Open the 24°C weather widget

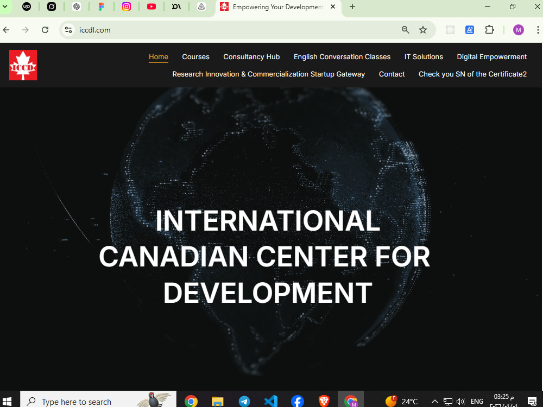(401, 401)
